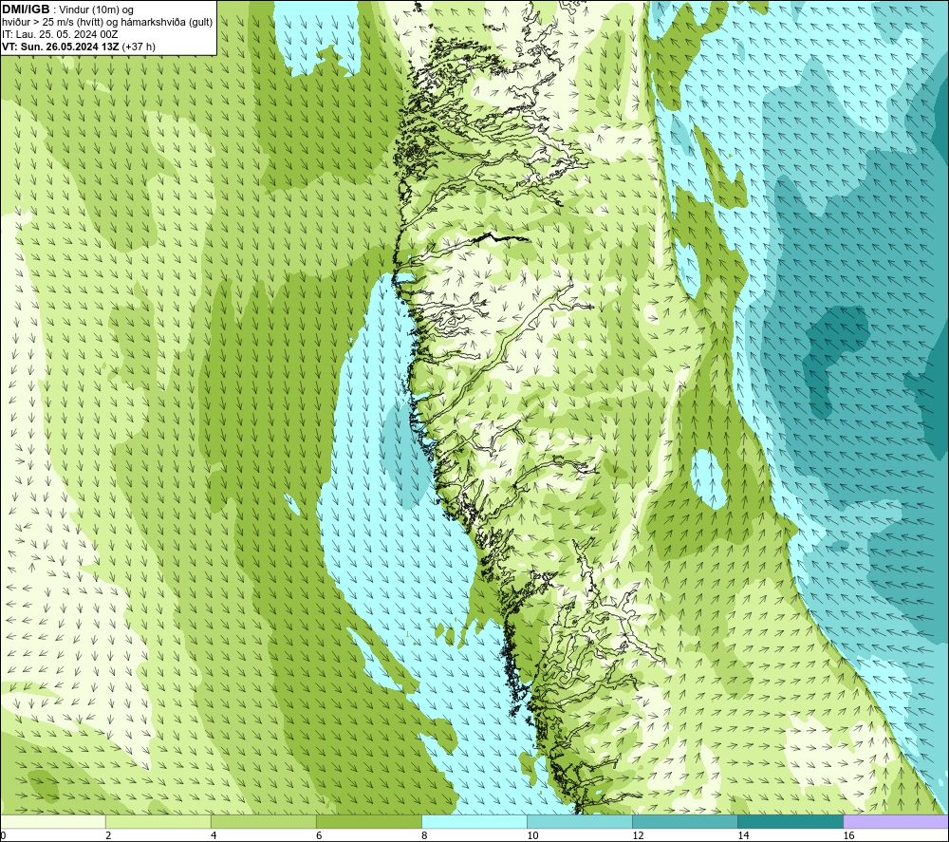
Task: Click the 0–2 m/s palest legend swatch
Action: [x=53, y=822]
